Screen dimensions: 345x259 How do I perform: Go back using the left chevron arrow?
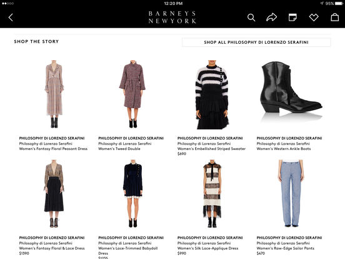click(11, 18)
